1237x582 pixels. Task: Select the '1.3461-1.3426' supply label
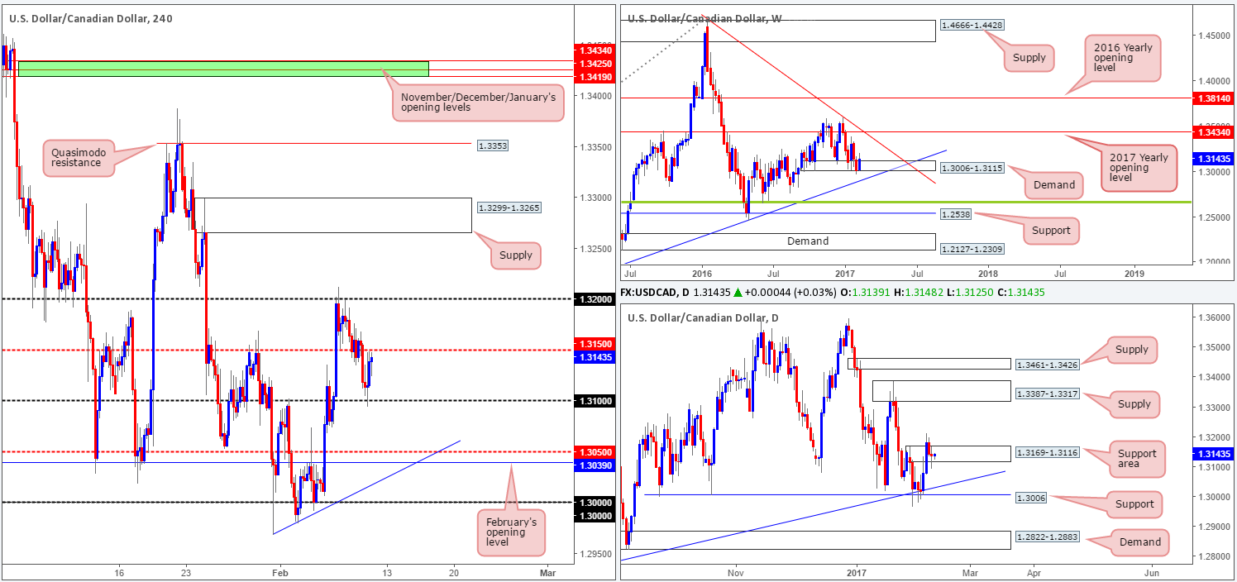[x=1048, y=364]
